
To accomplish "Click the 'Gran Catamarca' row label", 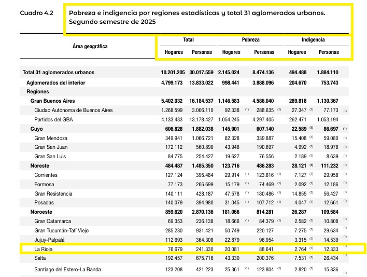I will tap(53, 221).
